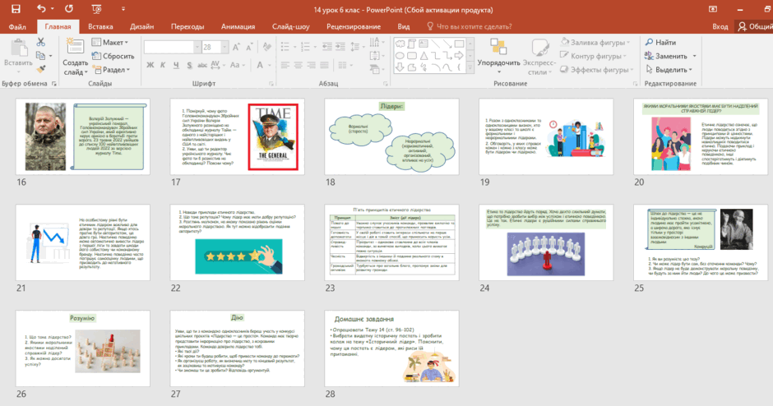Switch to the Анимация tab

[238, 26]
